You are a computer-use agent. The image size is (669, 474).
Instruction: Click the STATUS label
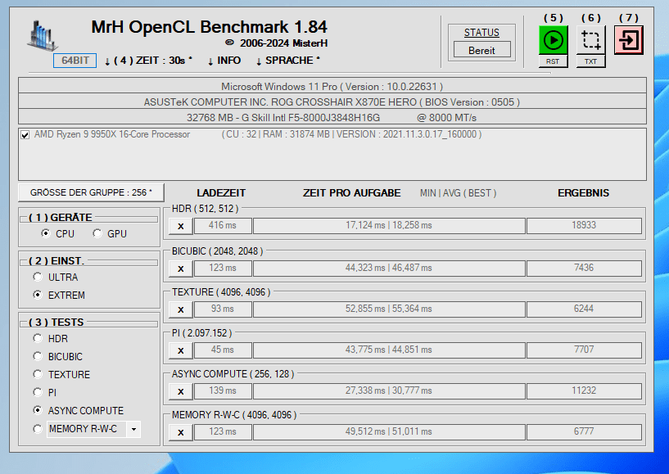coord(481,33)
